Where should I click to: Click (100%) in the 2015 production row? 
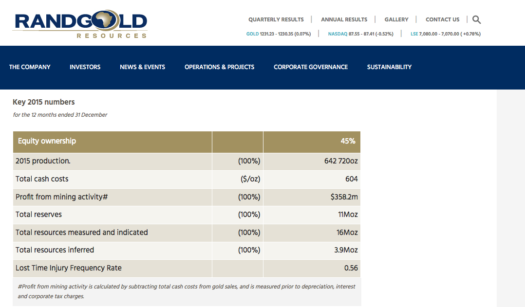point(249,161)
